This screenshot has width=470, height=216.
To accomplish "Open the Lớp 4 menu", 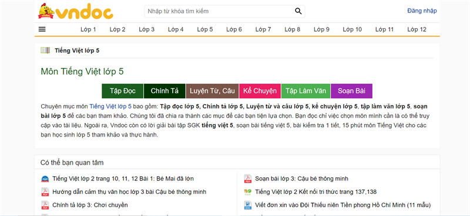I will 176,29.
